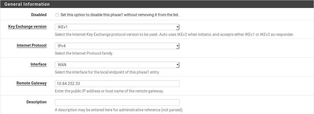Click the Disabled row label

39,15
